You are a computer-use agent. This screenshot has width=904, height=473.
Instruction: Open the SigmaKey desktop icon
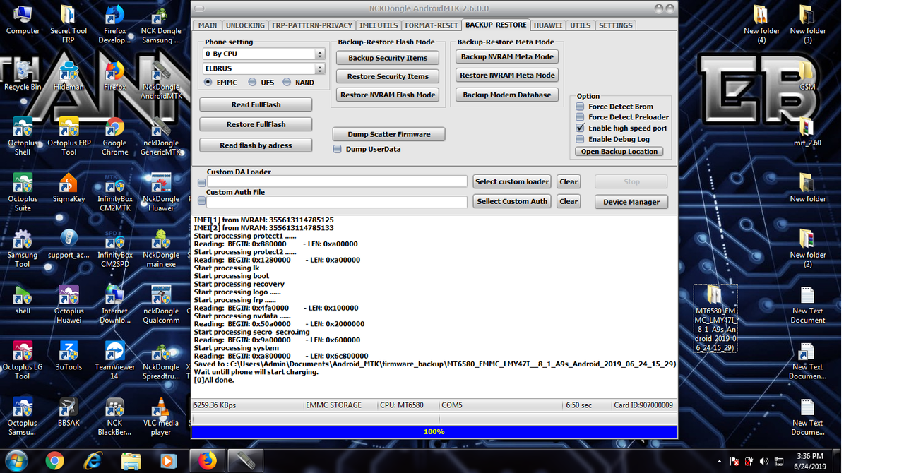pyautogui.click(x=69, y=188)
